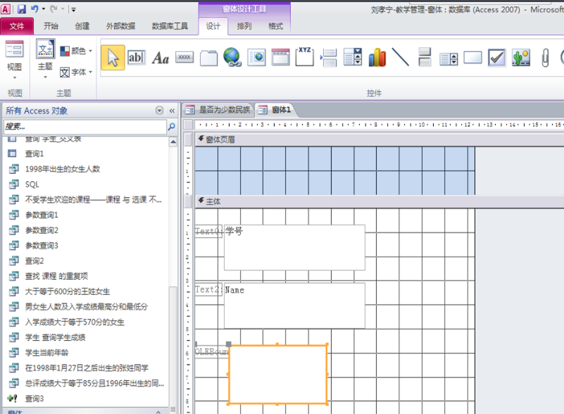Select the Option Group control
The width and height of the screenshot is (564, 414).
[304, 57]
